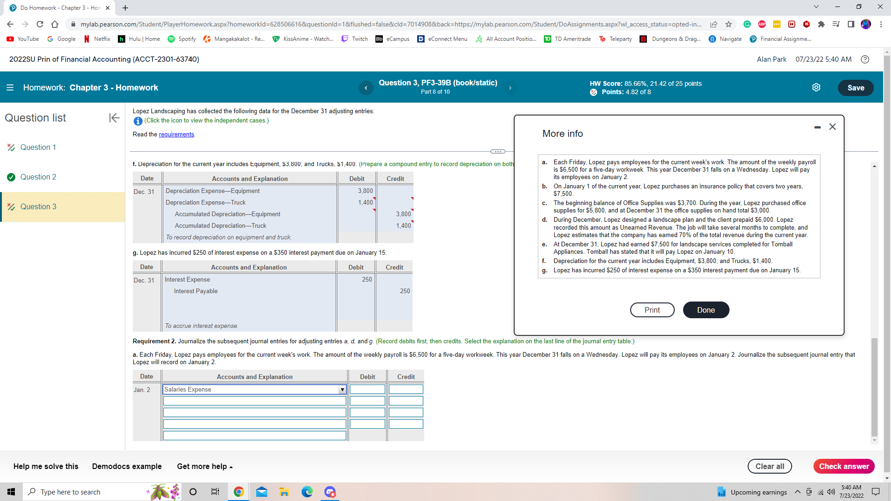
Task: Click the Done button in More info
Action: click(705, 310)
